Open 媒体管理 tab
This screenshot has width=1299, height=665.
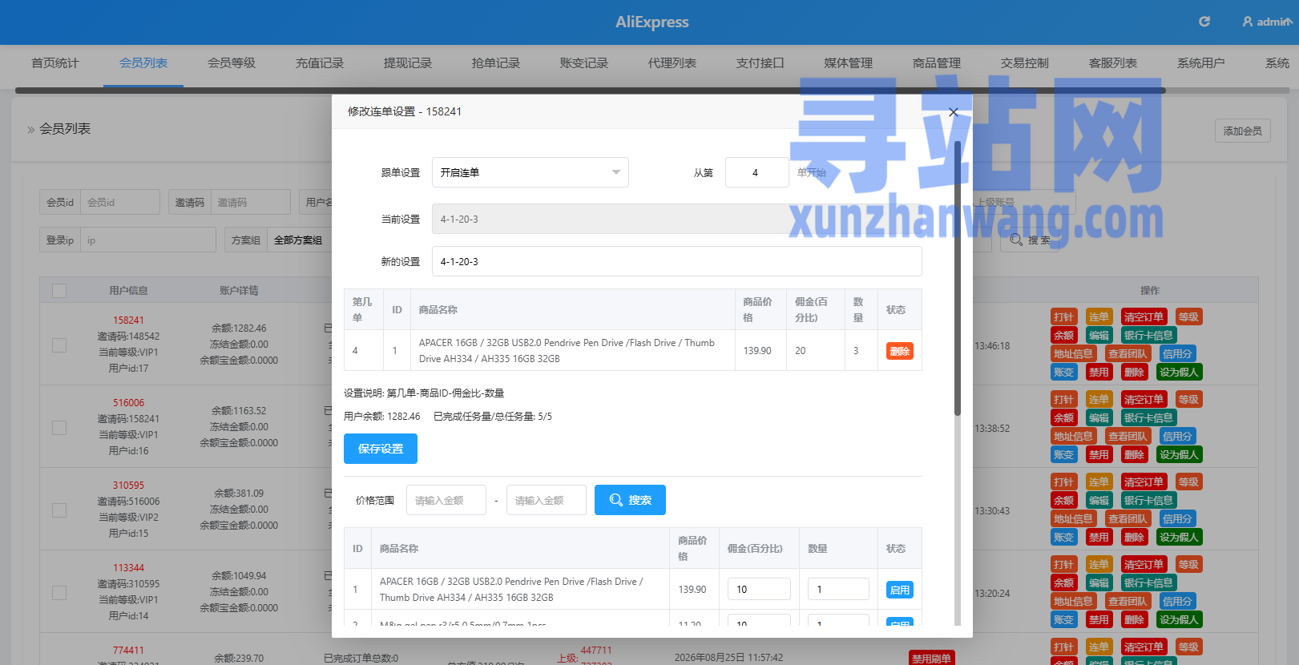tap(849, 62)
